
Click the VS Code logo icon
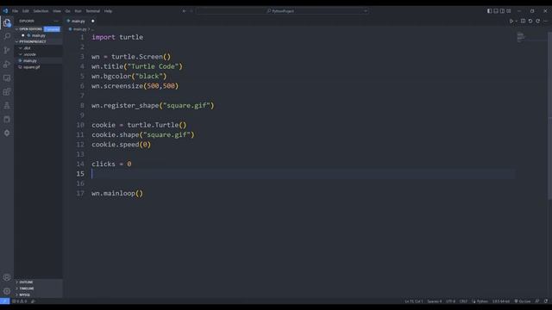5,11
